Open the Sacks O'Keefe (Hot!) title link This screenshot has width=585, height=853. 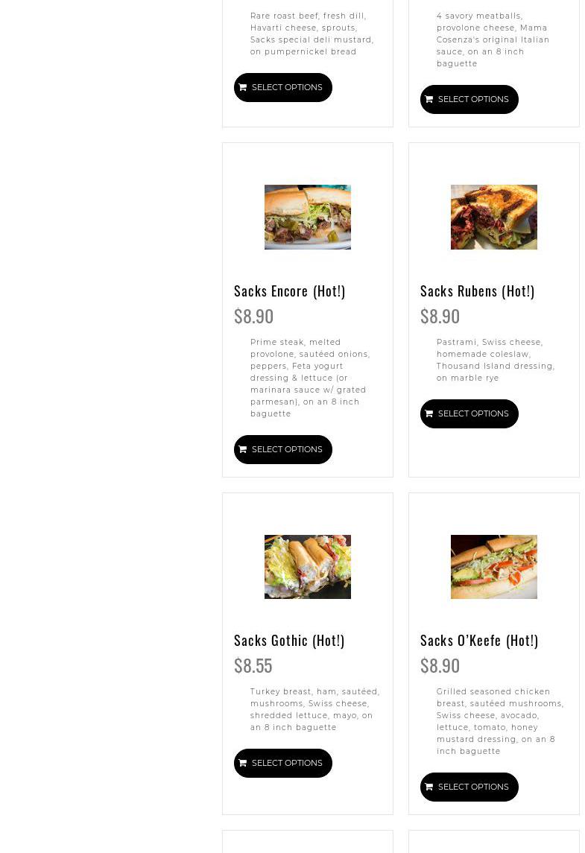(x=479, y=641)
